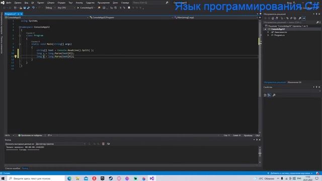The width and height of the screenshot is (322, 181).
Task: Start debugging with ConsoleApp52 run button
Action: pyautogui.click(x=86, y=8)
